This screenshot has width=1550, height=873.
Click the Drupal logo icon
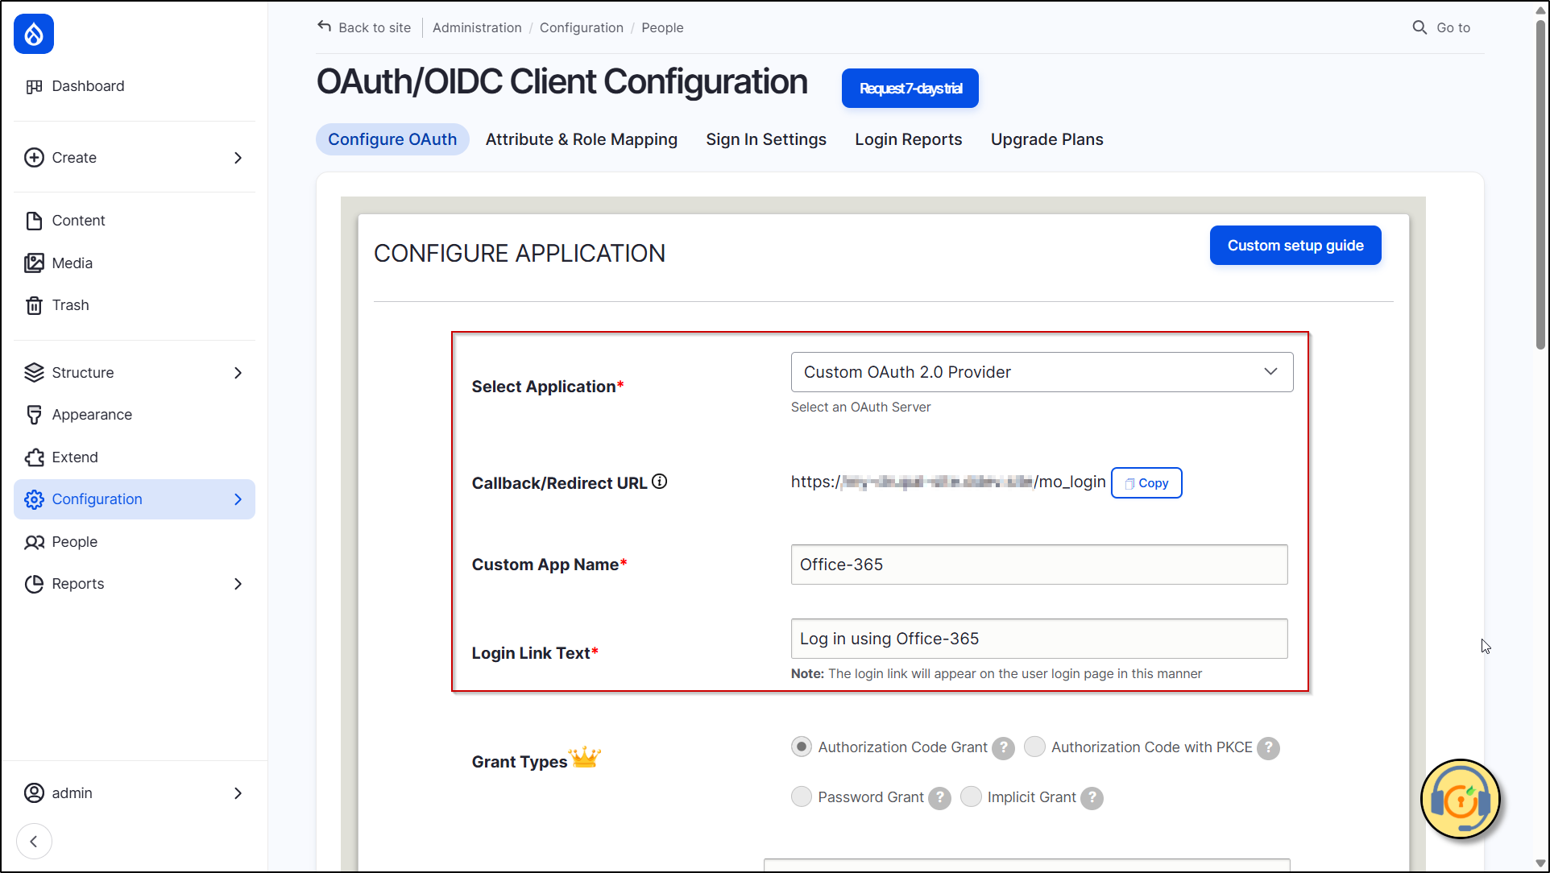[34, 34]
